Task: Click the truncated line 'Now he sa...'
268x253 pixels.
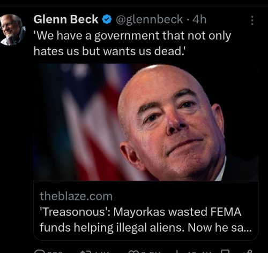Action: 220,227
